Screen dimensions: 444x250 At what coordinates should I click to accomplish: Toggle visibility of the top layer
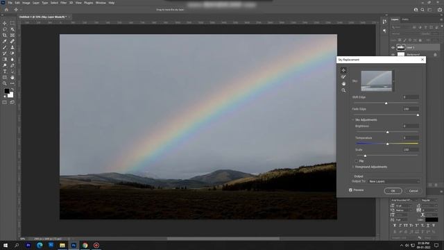tap(393, 48)
